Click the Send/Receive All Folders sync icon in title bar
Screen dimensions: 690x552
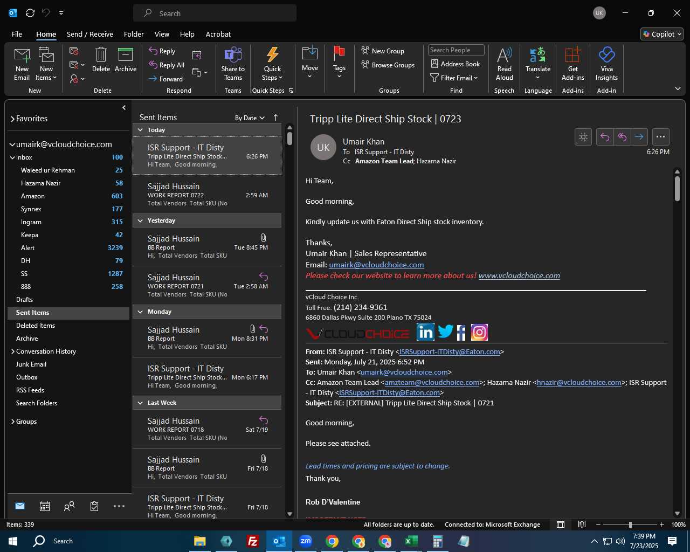pos(30,13)
